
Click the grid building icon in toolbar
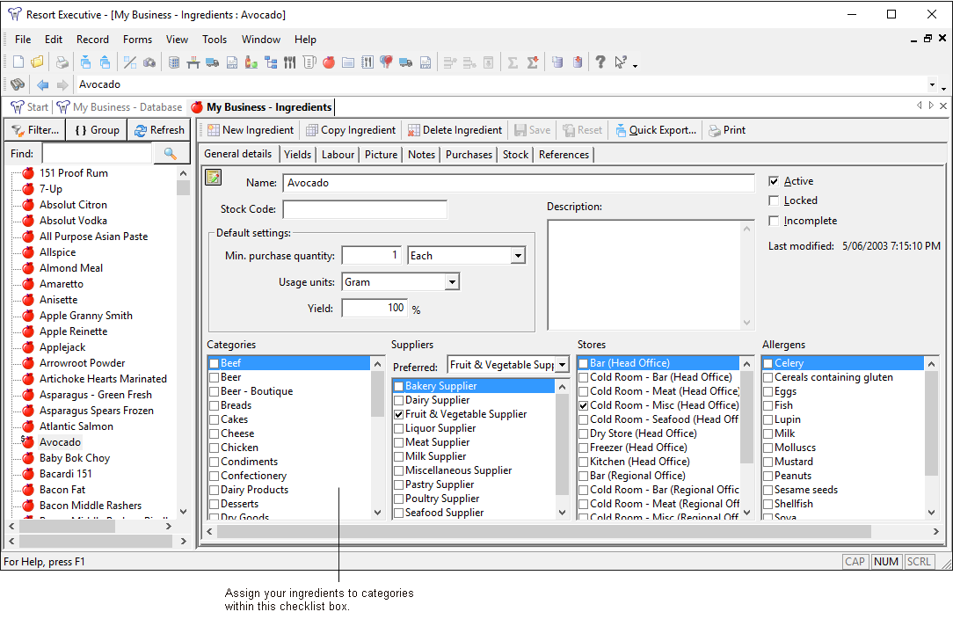coord(174,62)
